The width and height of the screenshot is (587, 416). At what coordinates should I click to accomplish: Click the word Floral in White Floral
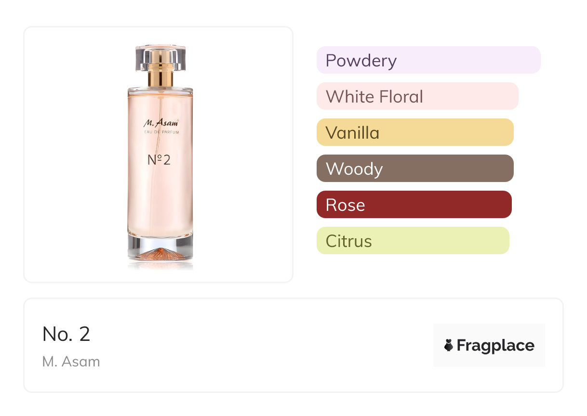click(401, 97)
